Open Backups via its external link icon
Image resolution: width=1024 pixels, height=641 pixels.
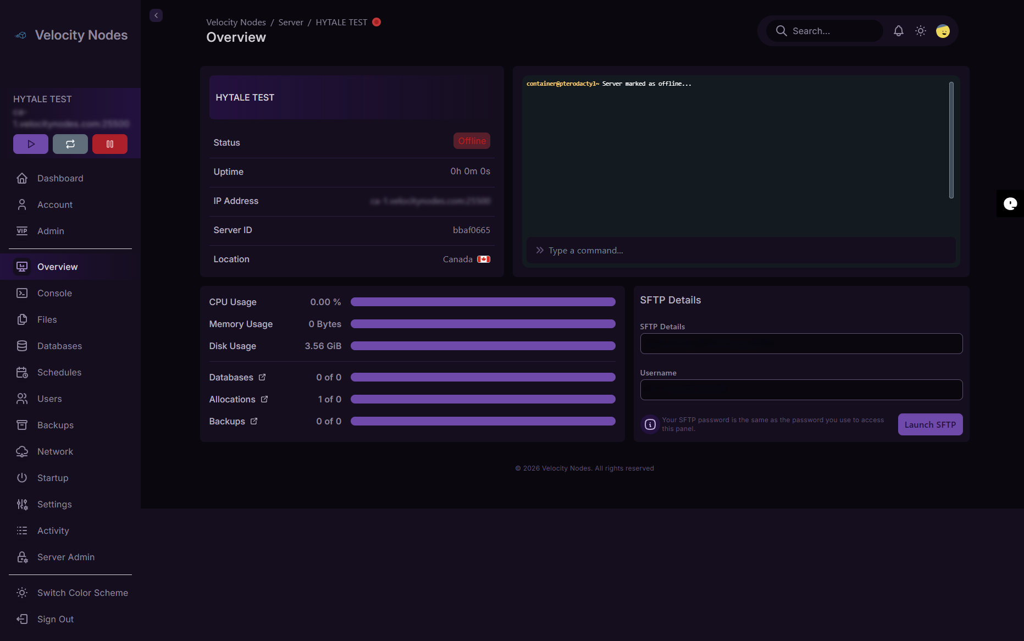(254, 421)
